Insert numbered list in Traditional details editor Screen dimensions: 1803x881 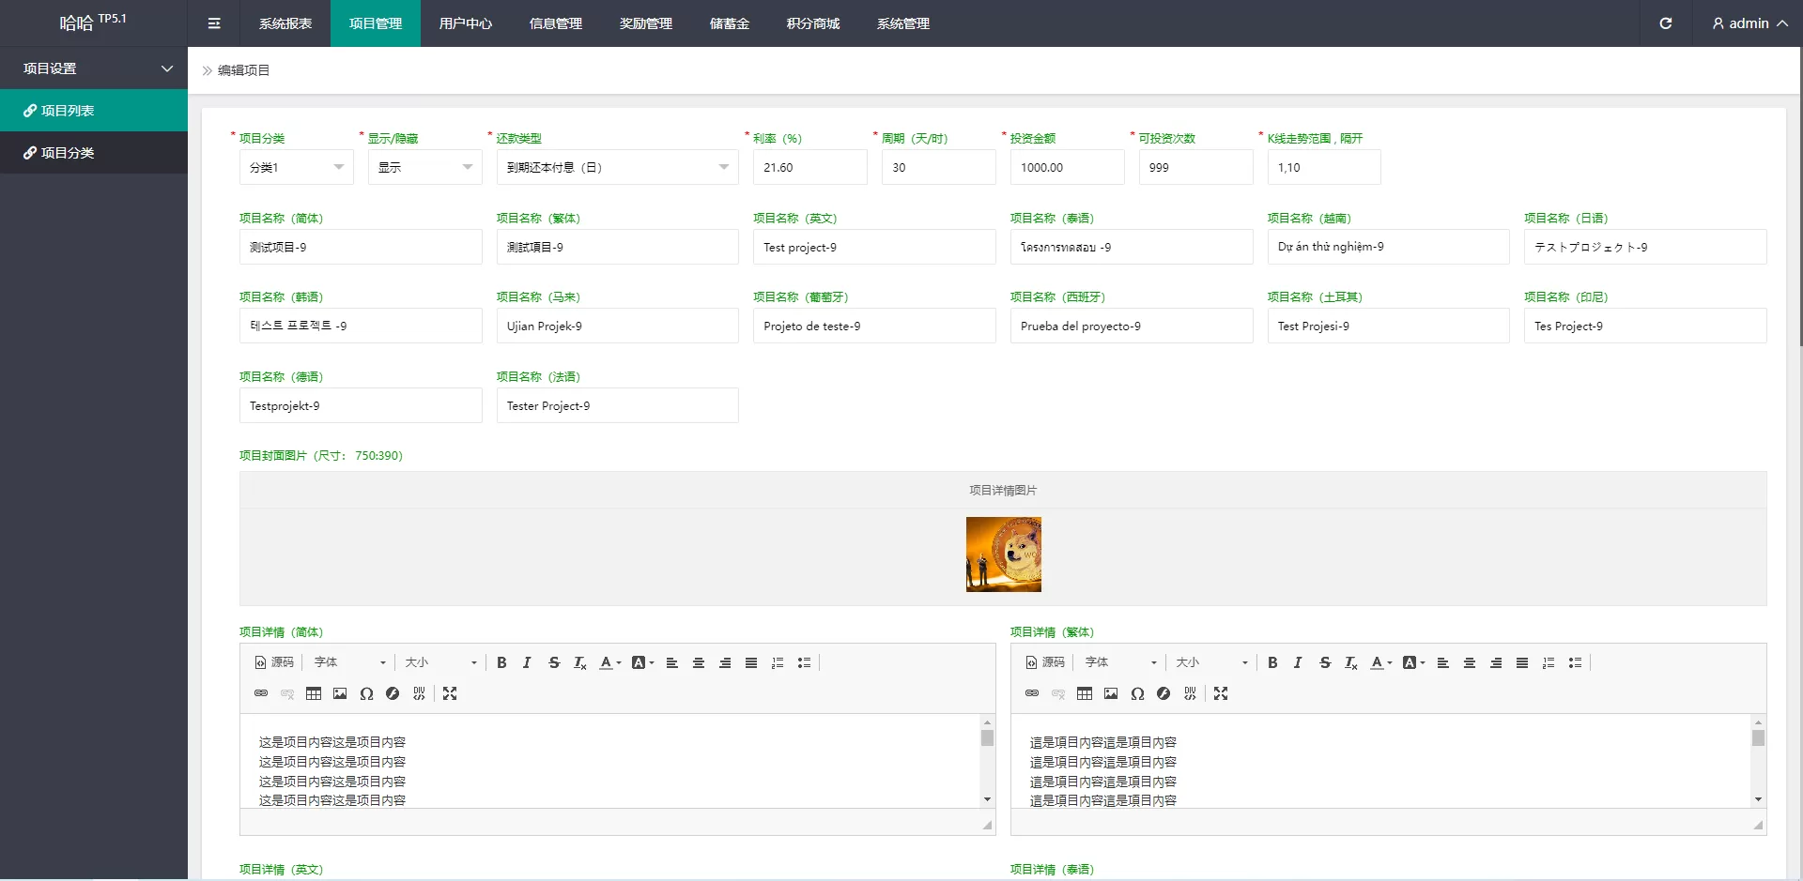point(1549,662)
